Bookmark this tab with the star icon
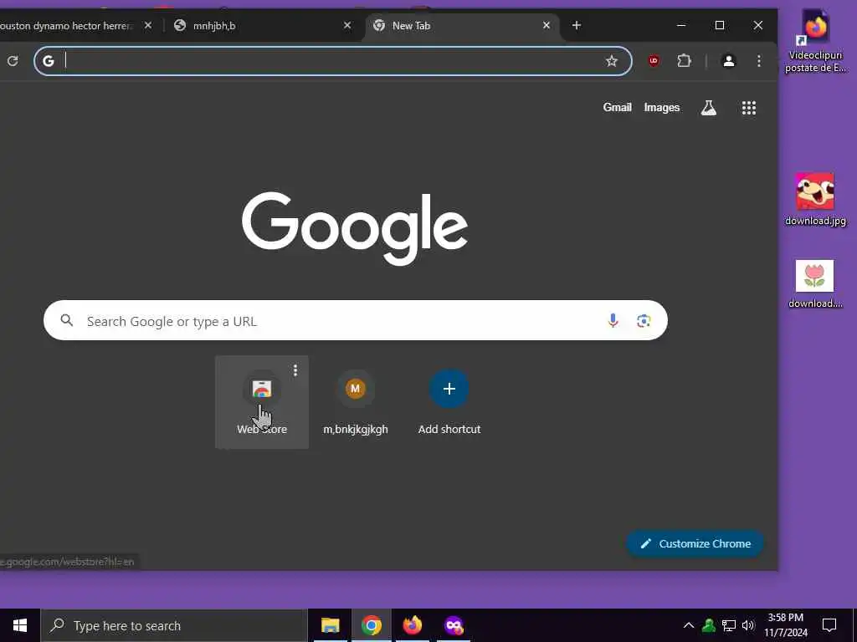Screen dimensions: 857x642 (612, 61)
